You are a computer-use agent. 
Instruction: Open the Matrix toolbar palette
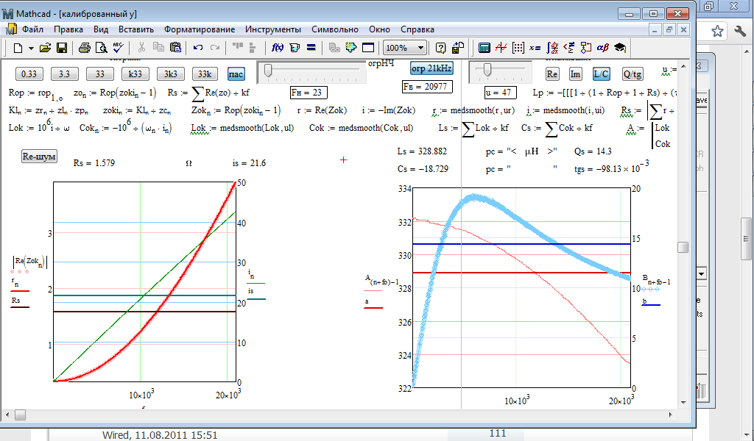point(518,48)
